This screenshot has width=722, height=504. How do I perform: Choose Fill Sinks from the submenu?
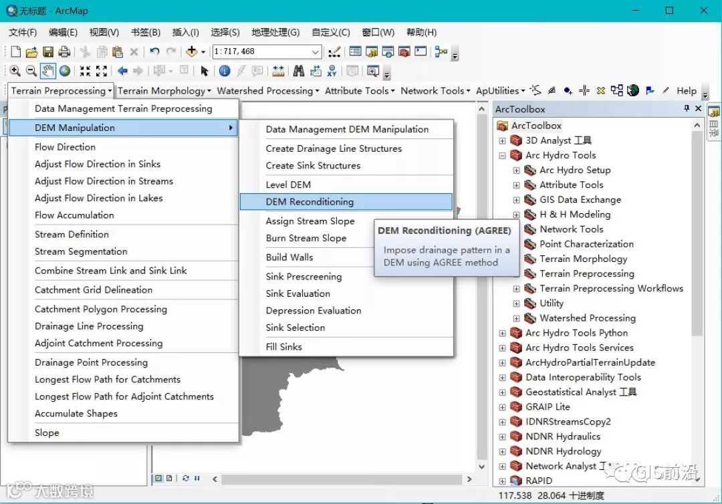pos(346,347)
